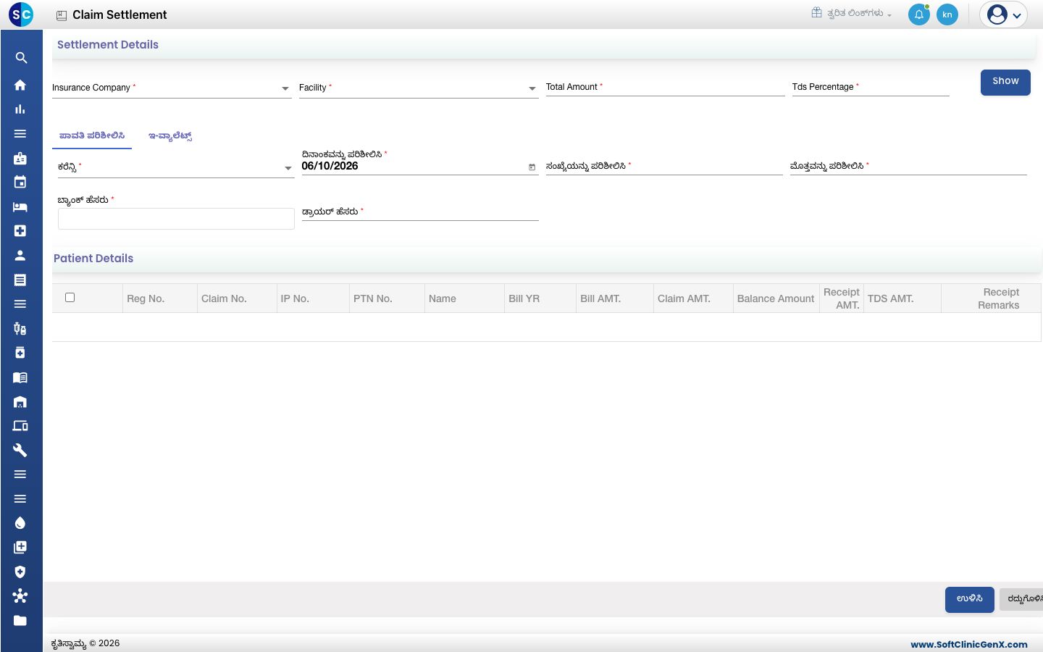Open the warehouse store icon in sidebar

pos(20,402)
